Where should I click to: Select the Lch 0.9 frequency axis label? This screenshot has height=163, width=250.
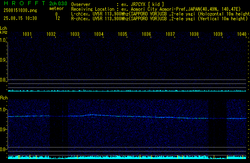(3, 60)
